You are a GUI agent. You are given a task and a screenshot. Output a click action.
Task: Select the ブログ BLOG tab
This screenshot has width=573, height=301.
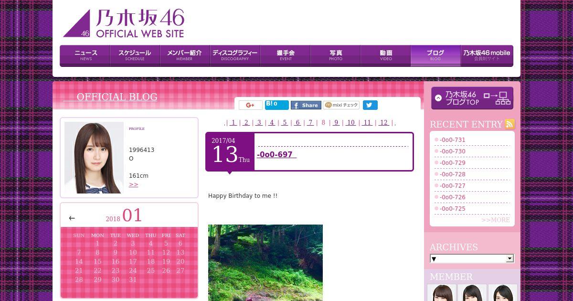click(435, 55)
